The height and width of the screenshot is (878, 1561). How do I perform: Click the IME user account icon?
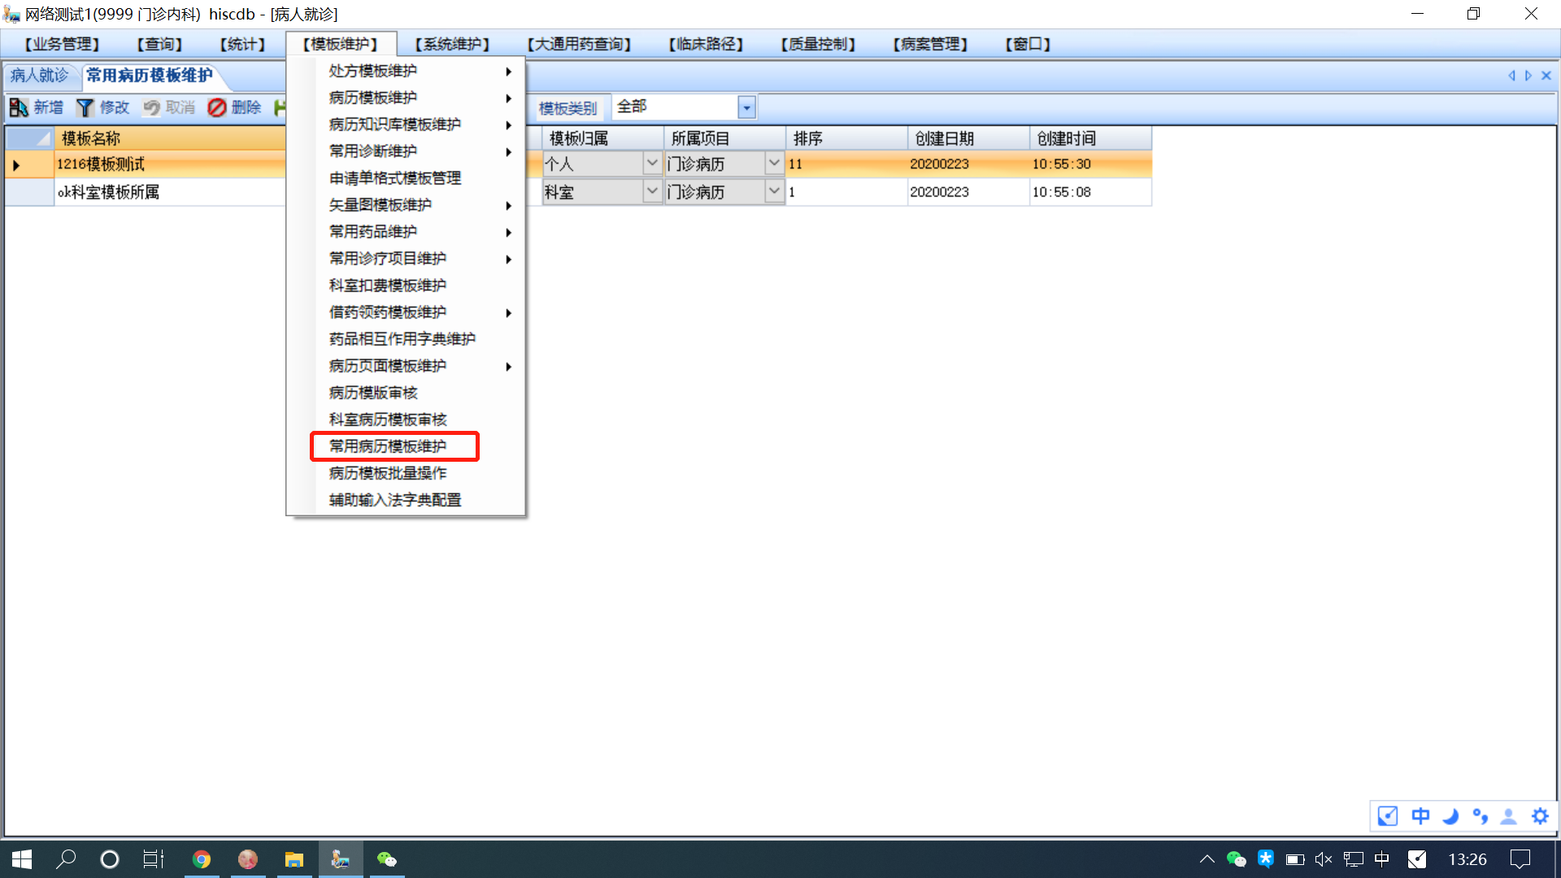[1509, 816]
